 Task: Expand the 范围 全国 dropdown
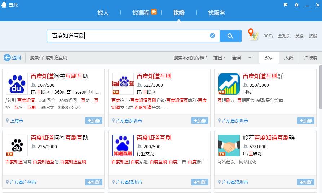point(242,58)
